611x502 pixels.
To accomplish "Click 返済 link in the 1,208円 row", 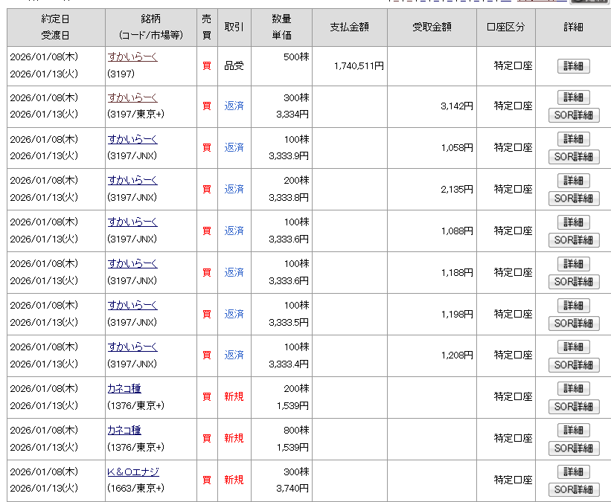I will pyautogui.click(x=234, y=355).
